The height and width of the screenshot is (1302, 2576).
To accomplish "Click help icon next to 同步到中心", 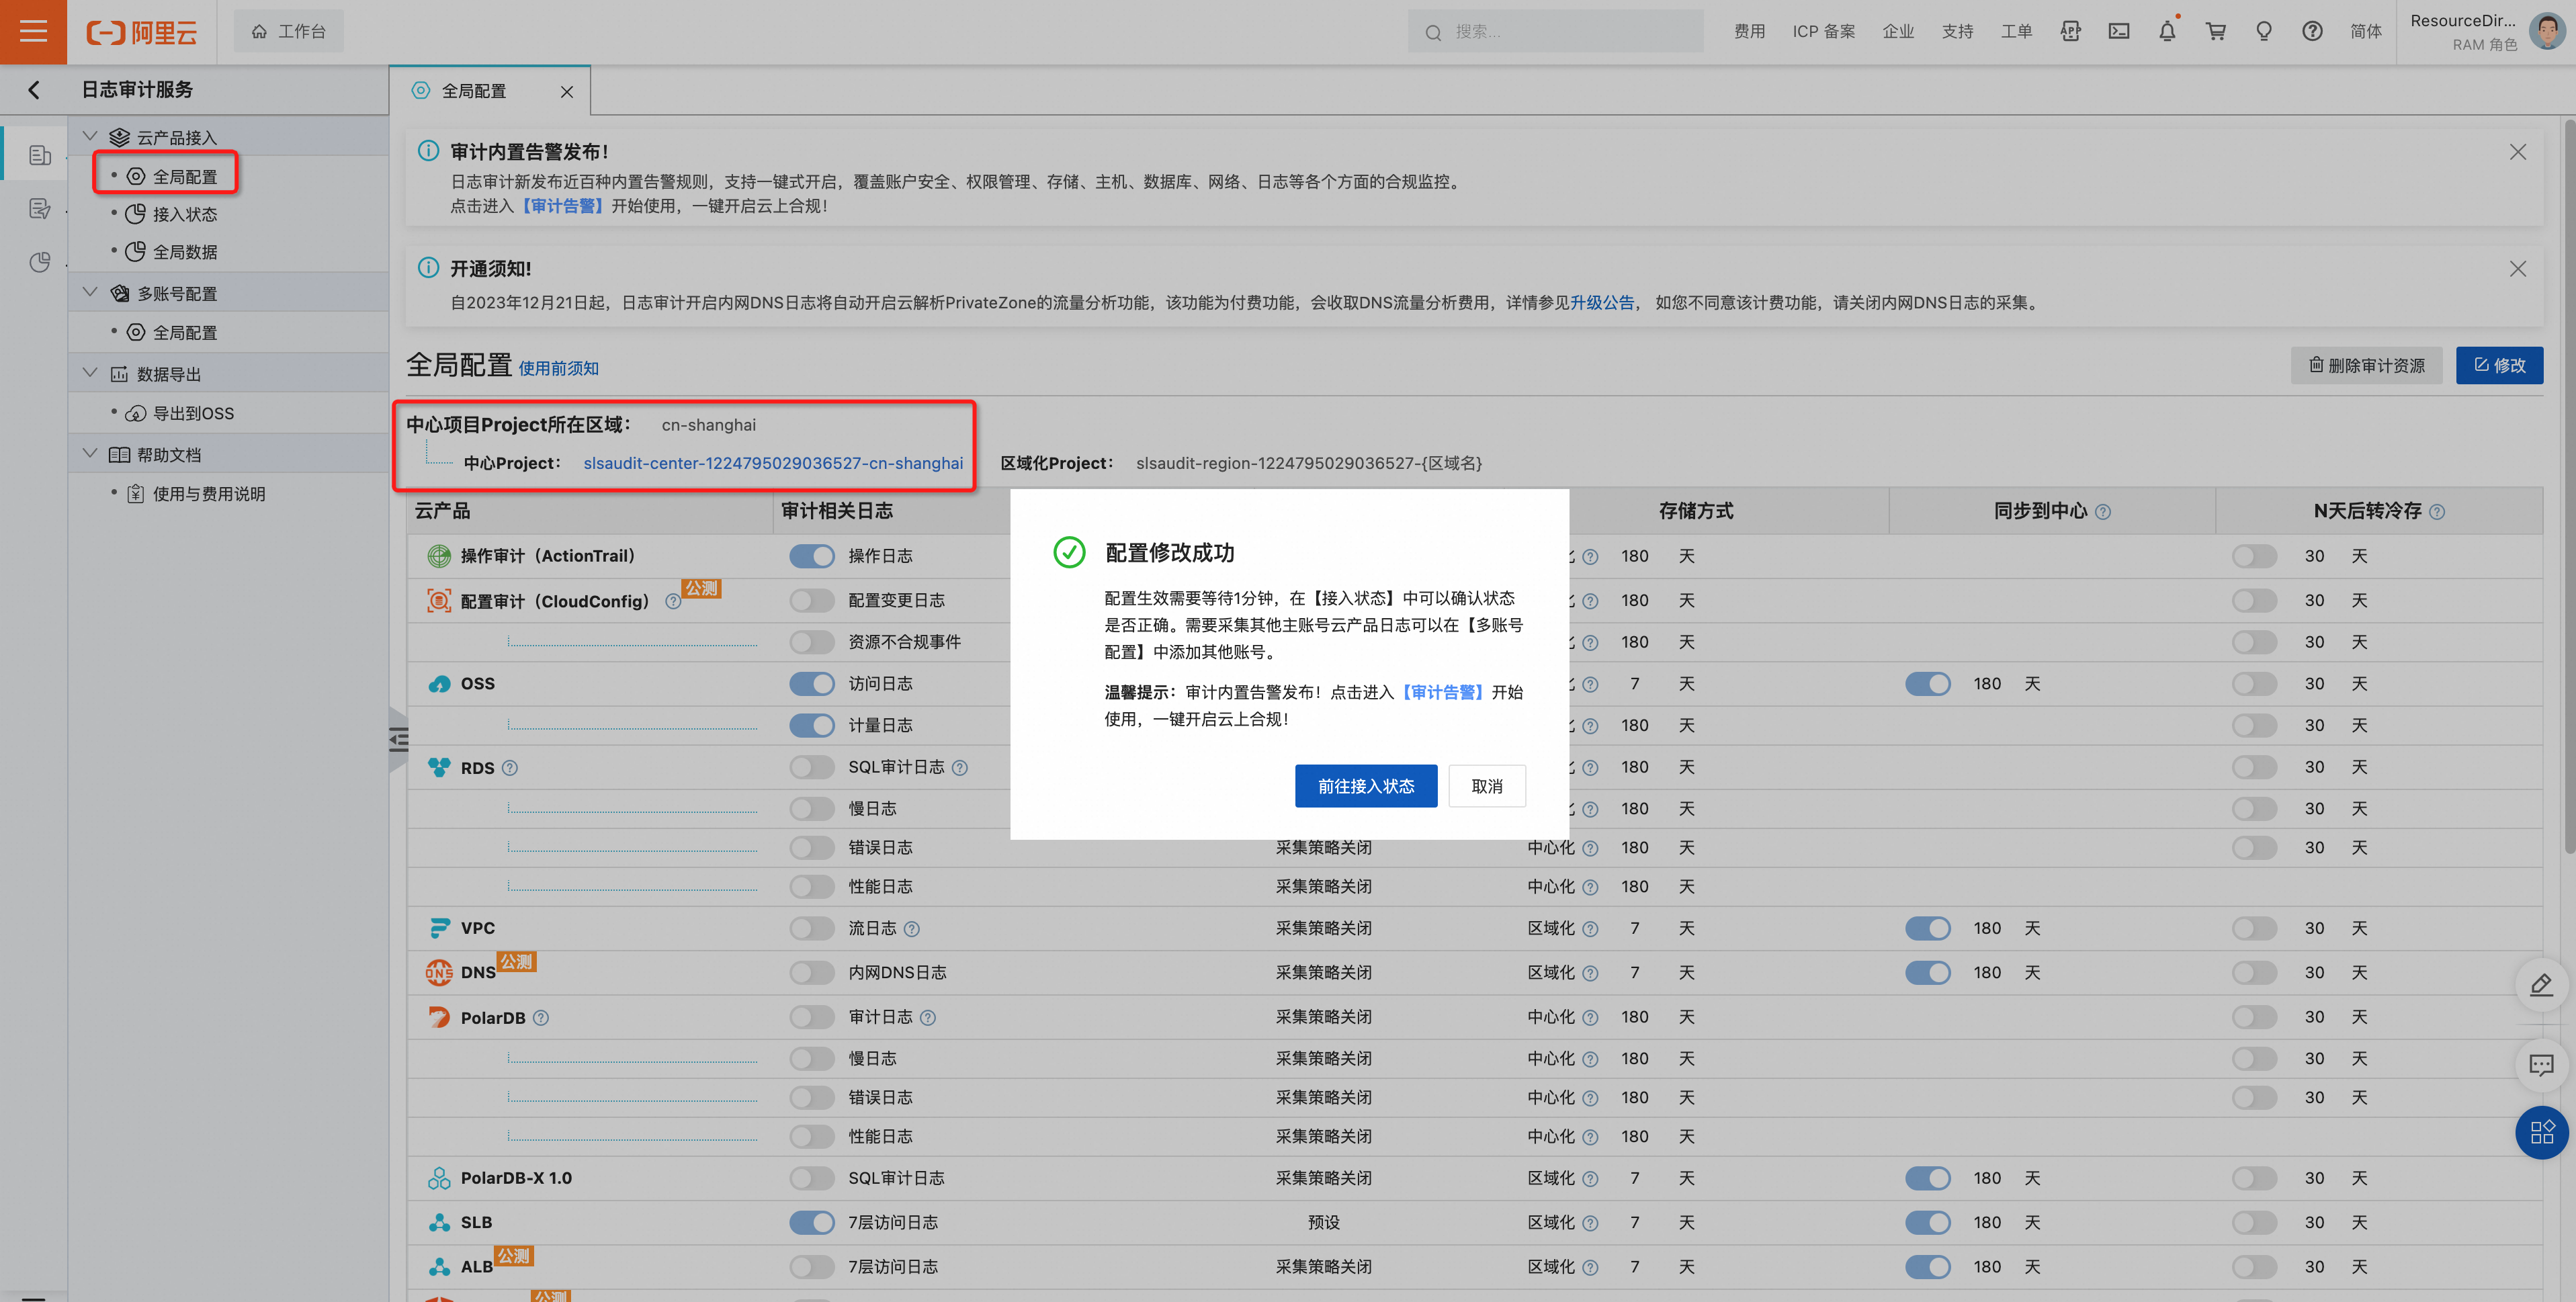I will coord(2102,512).
